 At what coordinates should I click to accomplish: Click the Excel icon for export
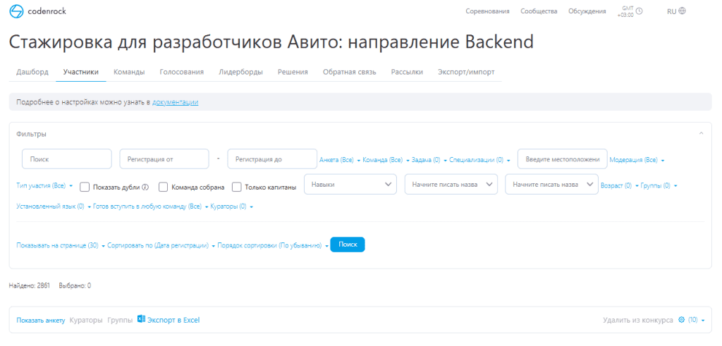tap(141, 319)
